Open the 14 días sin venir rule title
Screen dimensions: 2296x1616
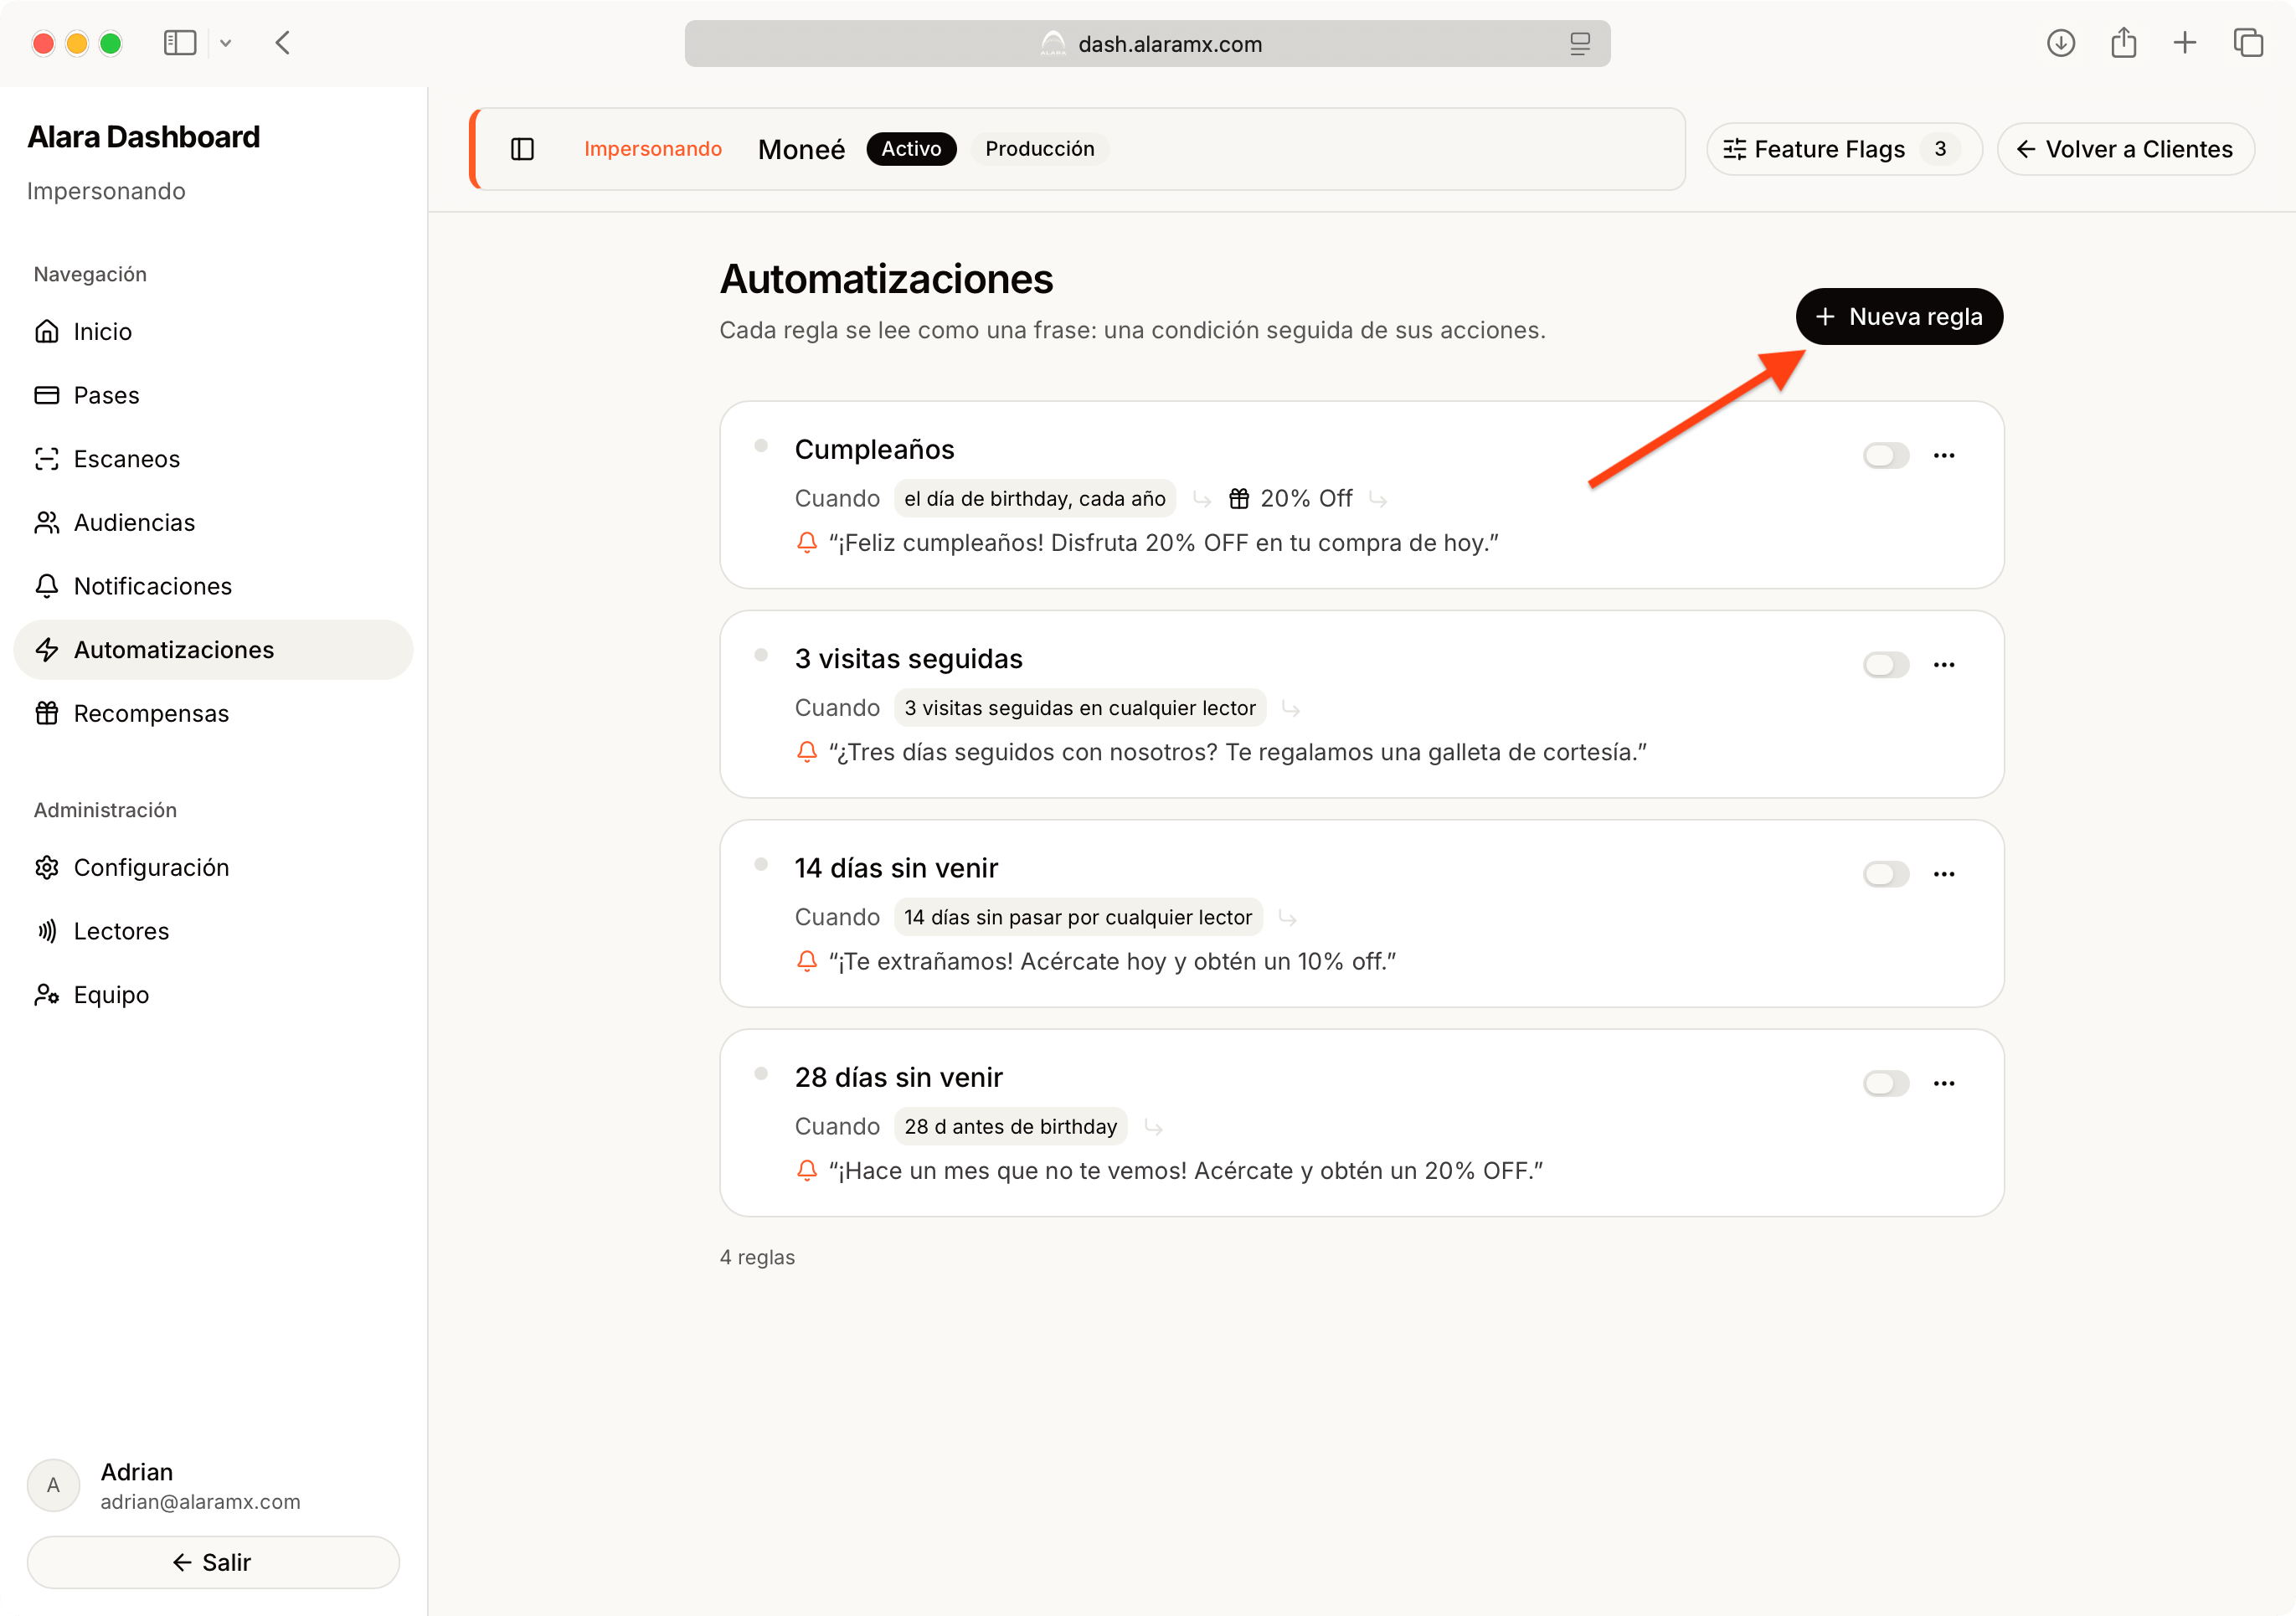point(897,868)
